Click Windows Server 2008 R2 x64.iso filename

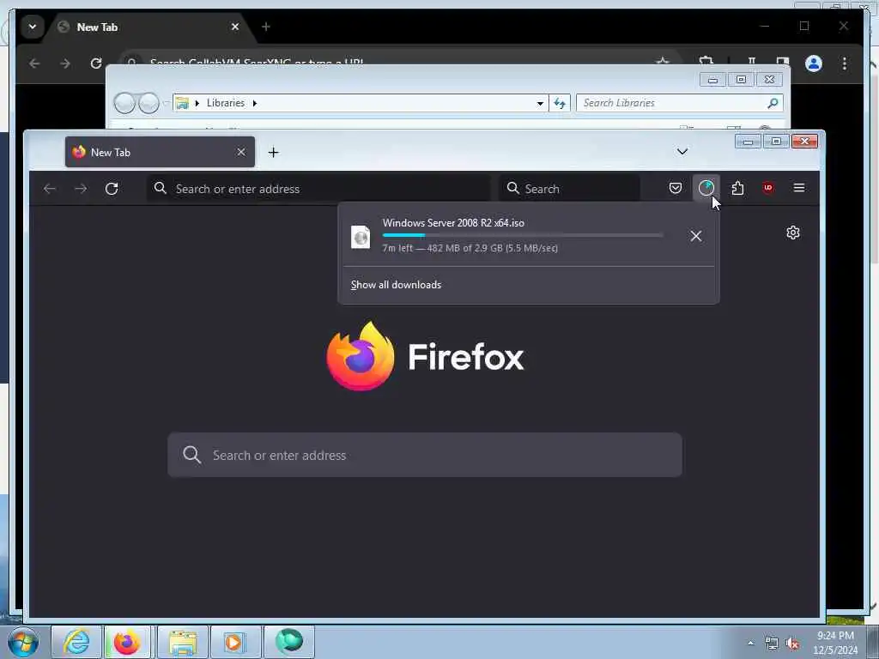coord(453,222)
